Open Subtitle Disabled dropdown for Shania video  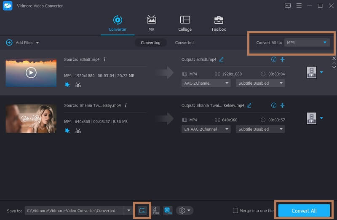[260, 129]
